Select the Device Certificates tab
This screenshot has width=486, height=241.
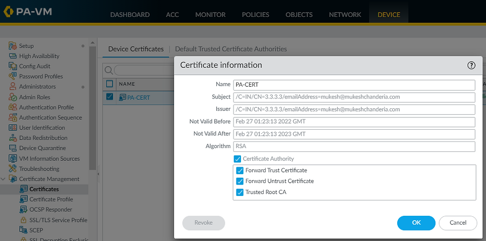pos(136,49)
